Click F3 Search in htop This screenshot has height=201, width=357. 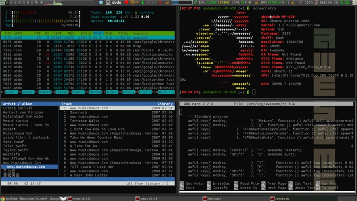click(43, 92)
